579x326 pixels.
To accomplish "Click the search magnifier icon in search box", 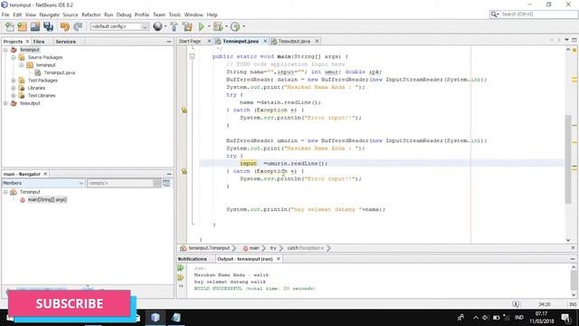I will pos(494,14).
